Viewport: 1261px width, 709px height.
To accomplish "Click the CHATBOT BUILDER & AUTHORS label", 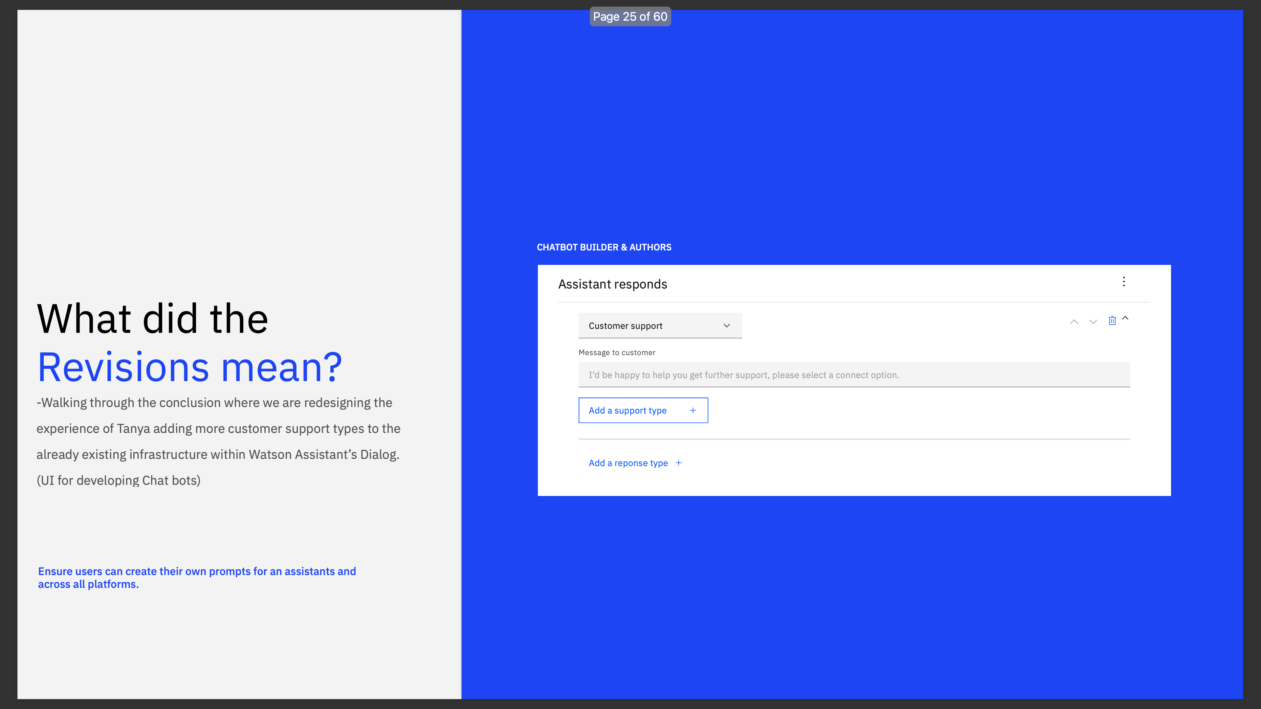I will [x=604, y=247].
